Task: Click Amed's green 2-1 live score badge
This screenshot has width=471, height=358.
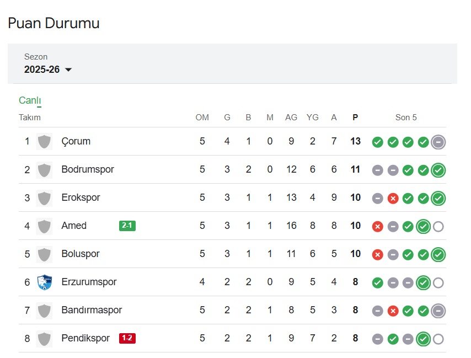Action: pyautogui.click(x=127, y=226)
